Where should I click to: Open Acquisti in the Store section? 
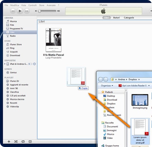coord(14,52)
